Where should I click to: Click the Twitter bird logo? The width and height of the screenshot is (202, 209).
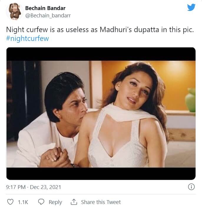(191, 7)
